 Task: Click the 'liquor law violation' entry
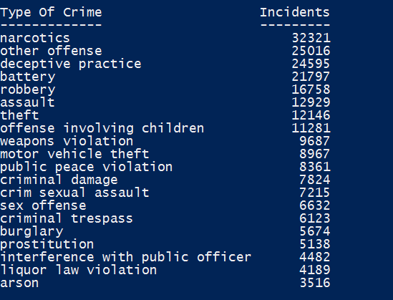pos(79,270)
